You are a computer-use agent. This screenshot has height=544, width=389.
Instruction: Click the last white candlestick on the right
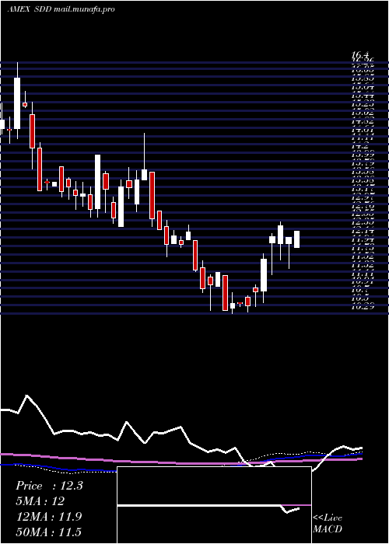pos(296,239)
